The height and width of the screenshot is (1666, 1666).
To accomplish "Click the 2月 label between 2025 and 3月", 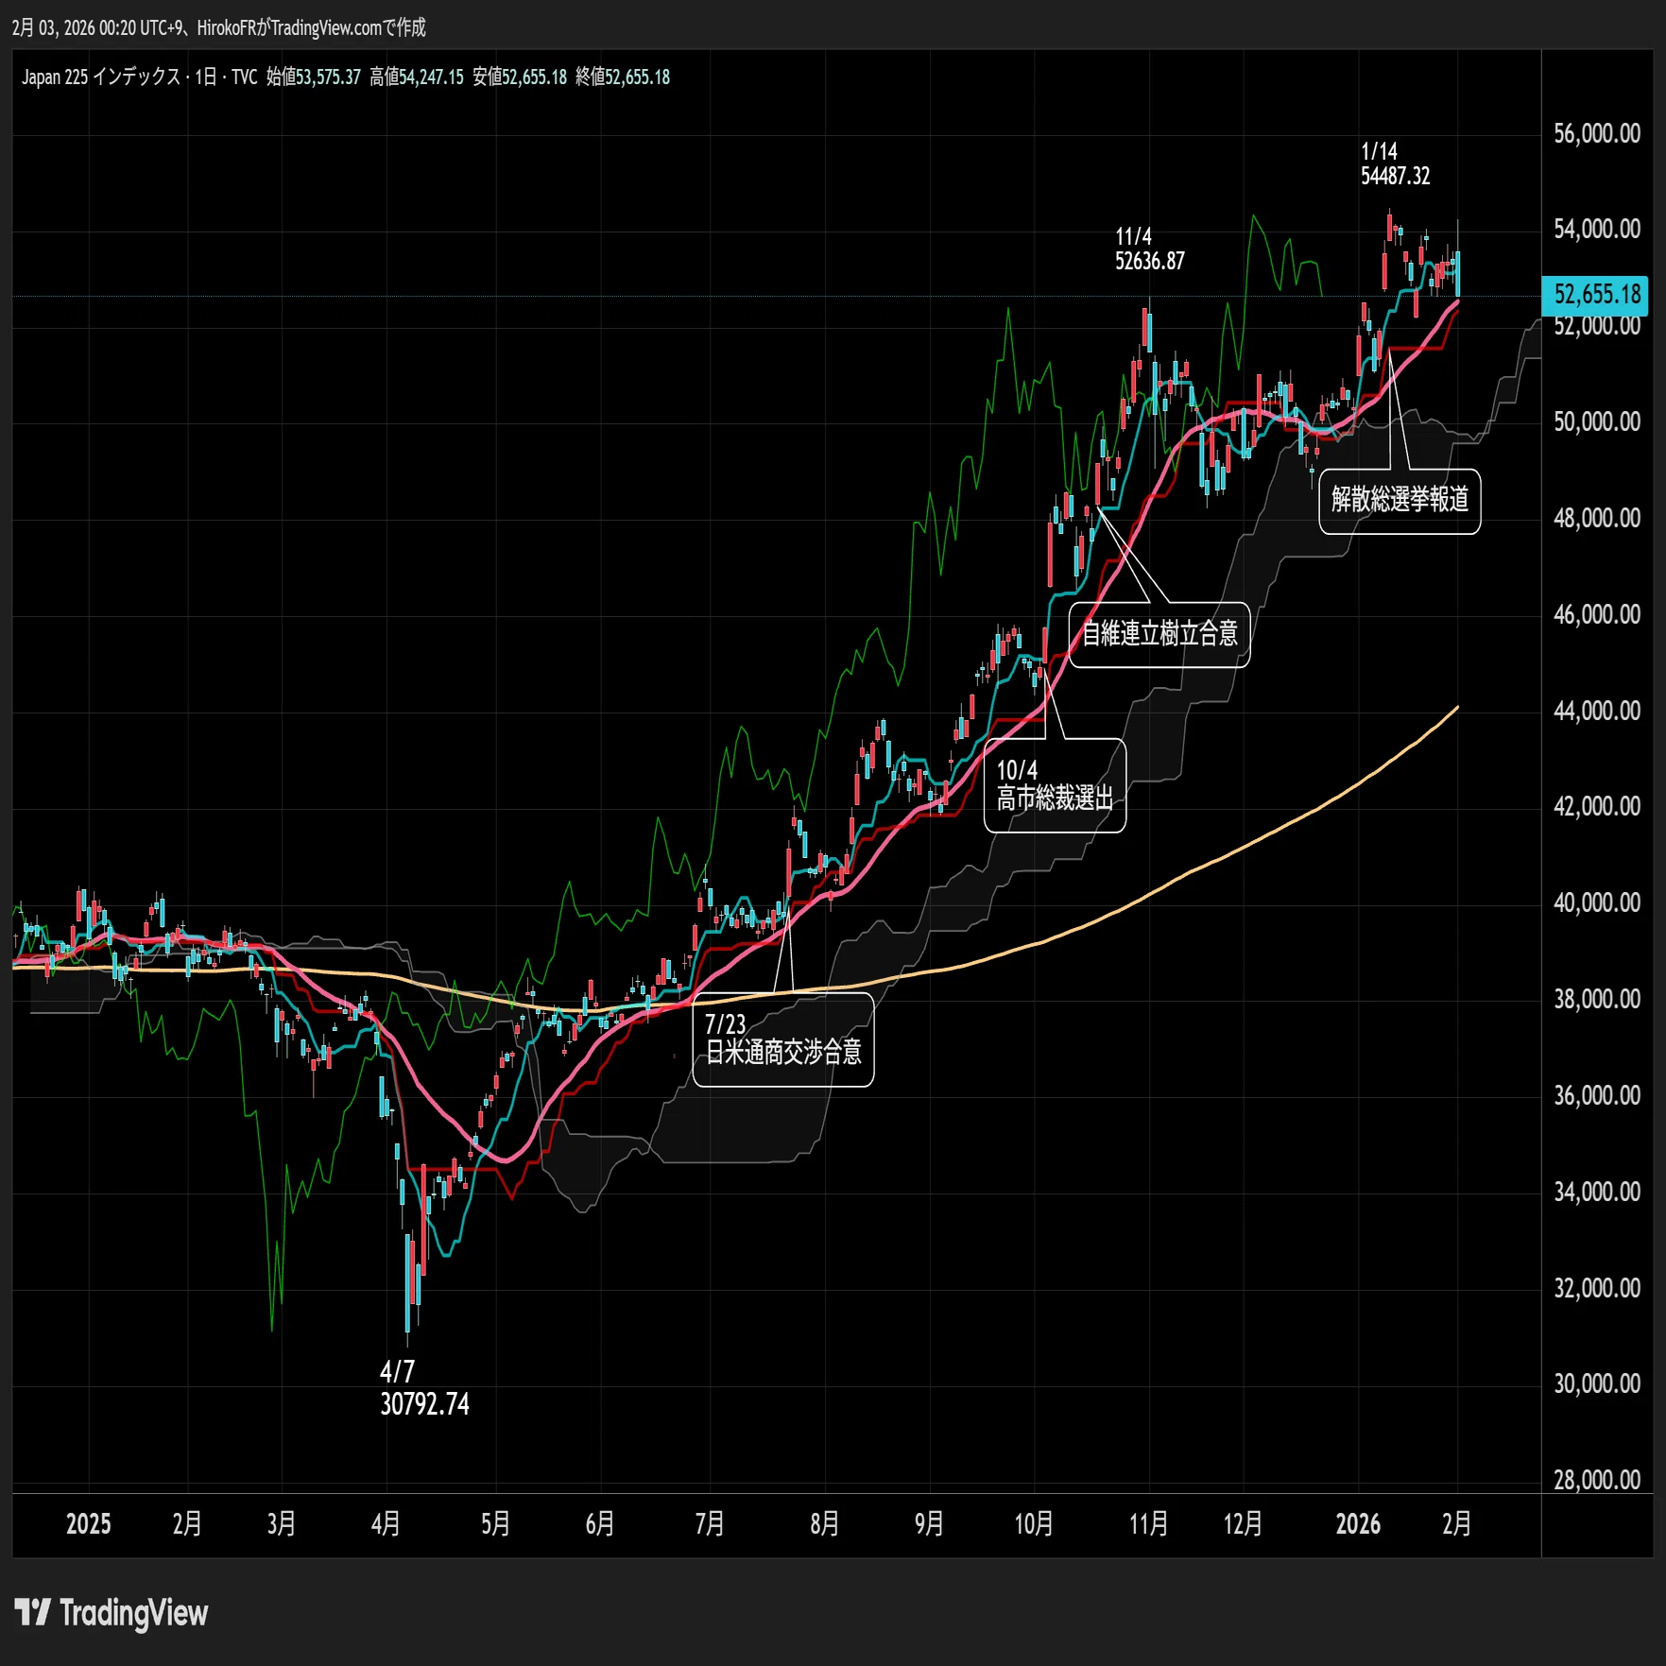I will point(187,1524).
